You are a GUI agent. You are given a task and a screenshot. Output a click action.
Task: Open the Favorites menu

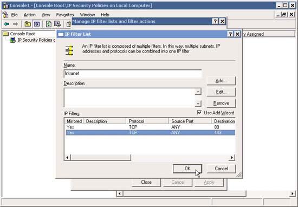pyautogui.click(x=65, y=15)
